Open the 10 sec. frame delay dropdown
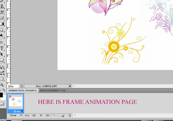The width and height of the screenshot is (173, 121). [x=18, y=112]
